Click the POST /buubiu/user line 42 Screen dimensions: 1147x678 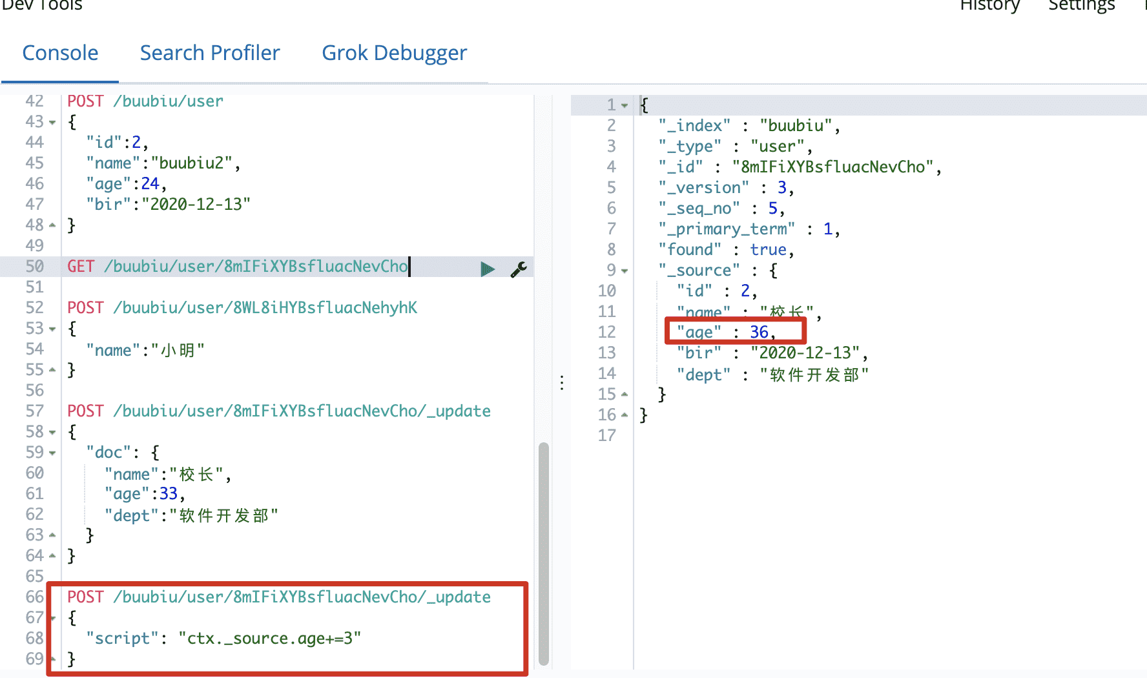145,101
